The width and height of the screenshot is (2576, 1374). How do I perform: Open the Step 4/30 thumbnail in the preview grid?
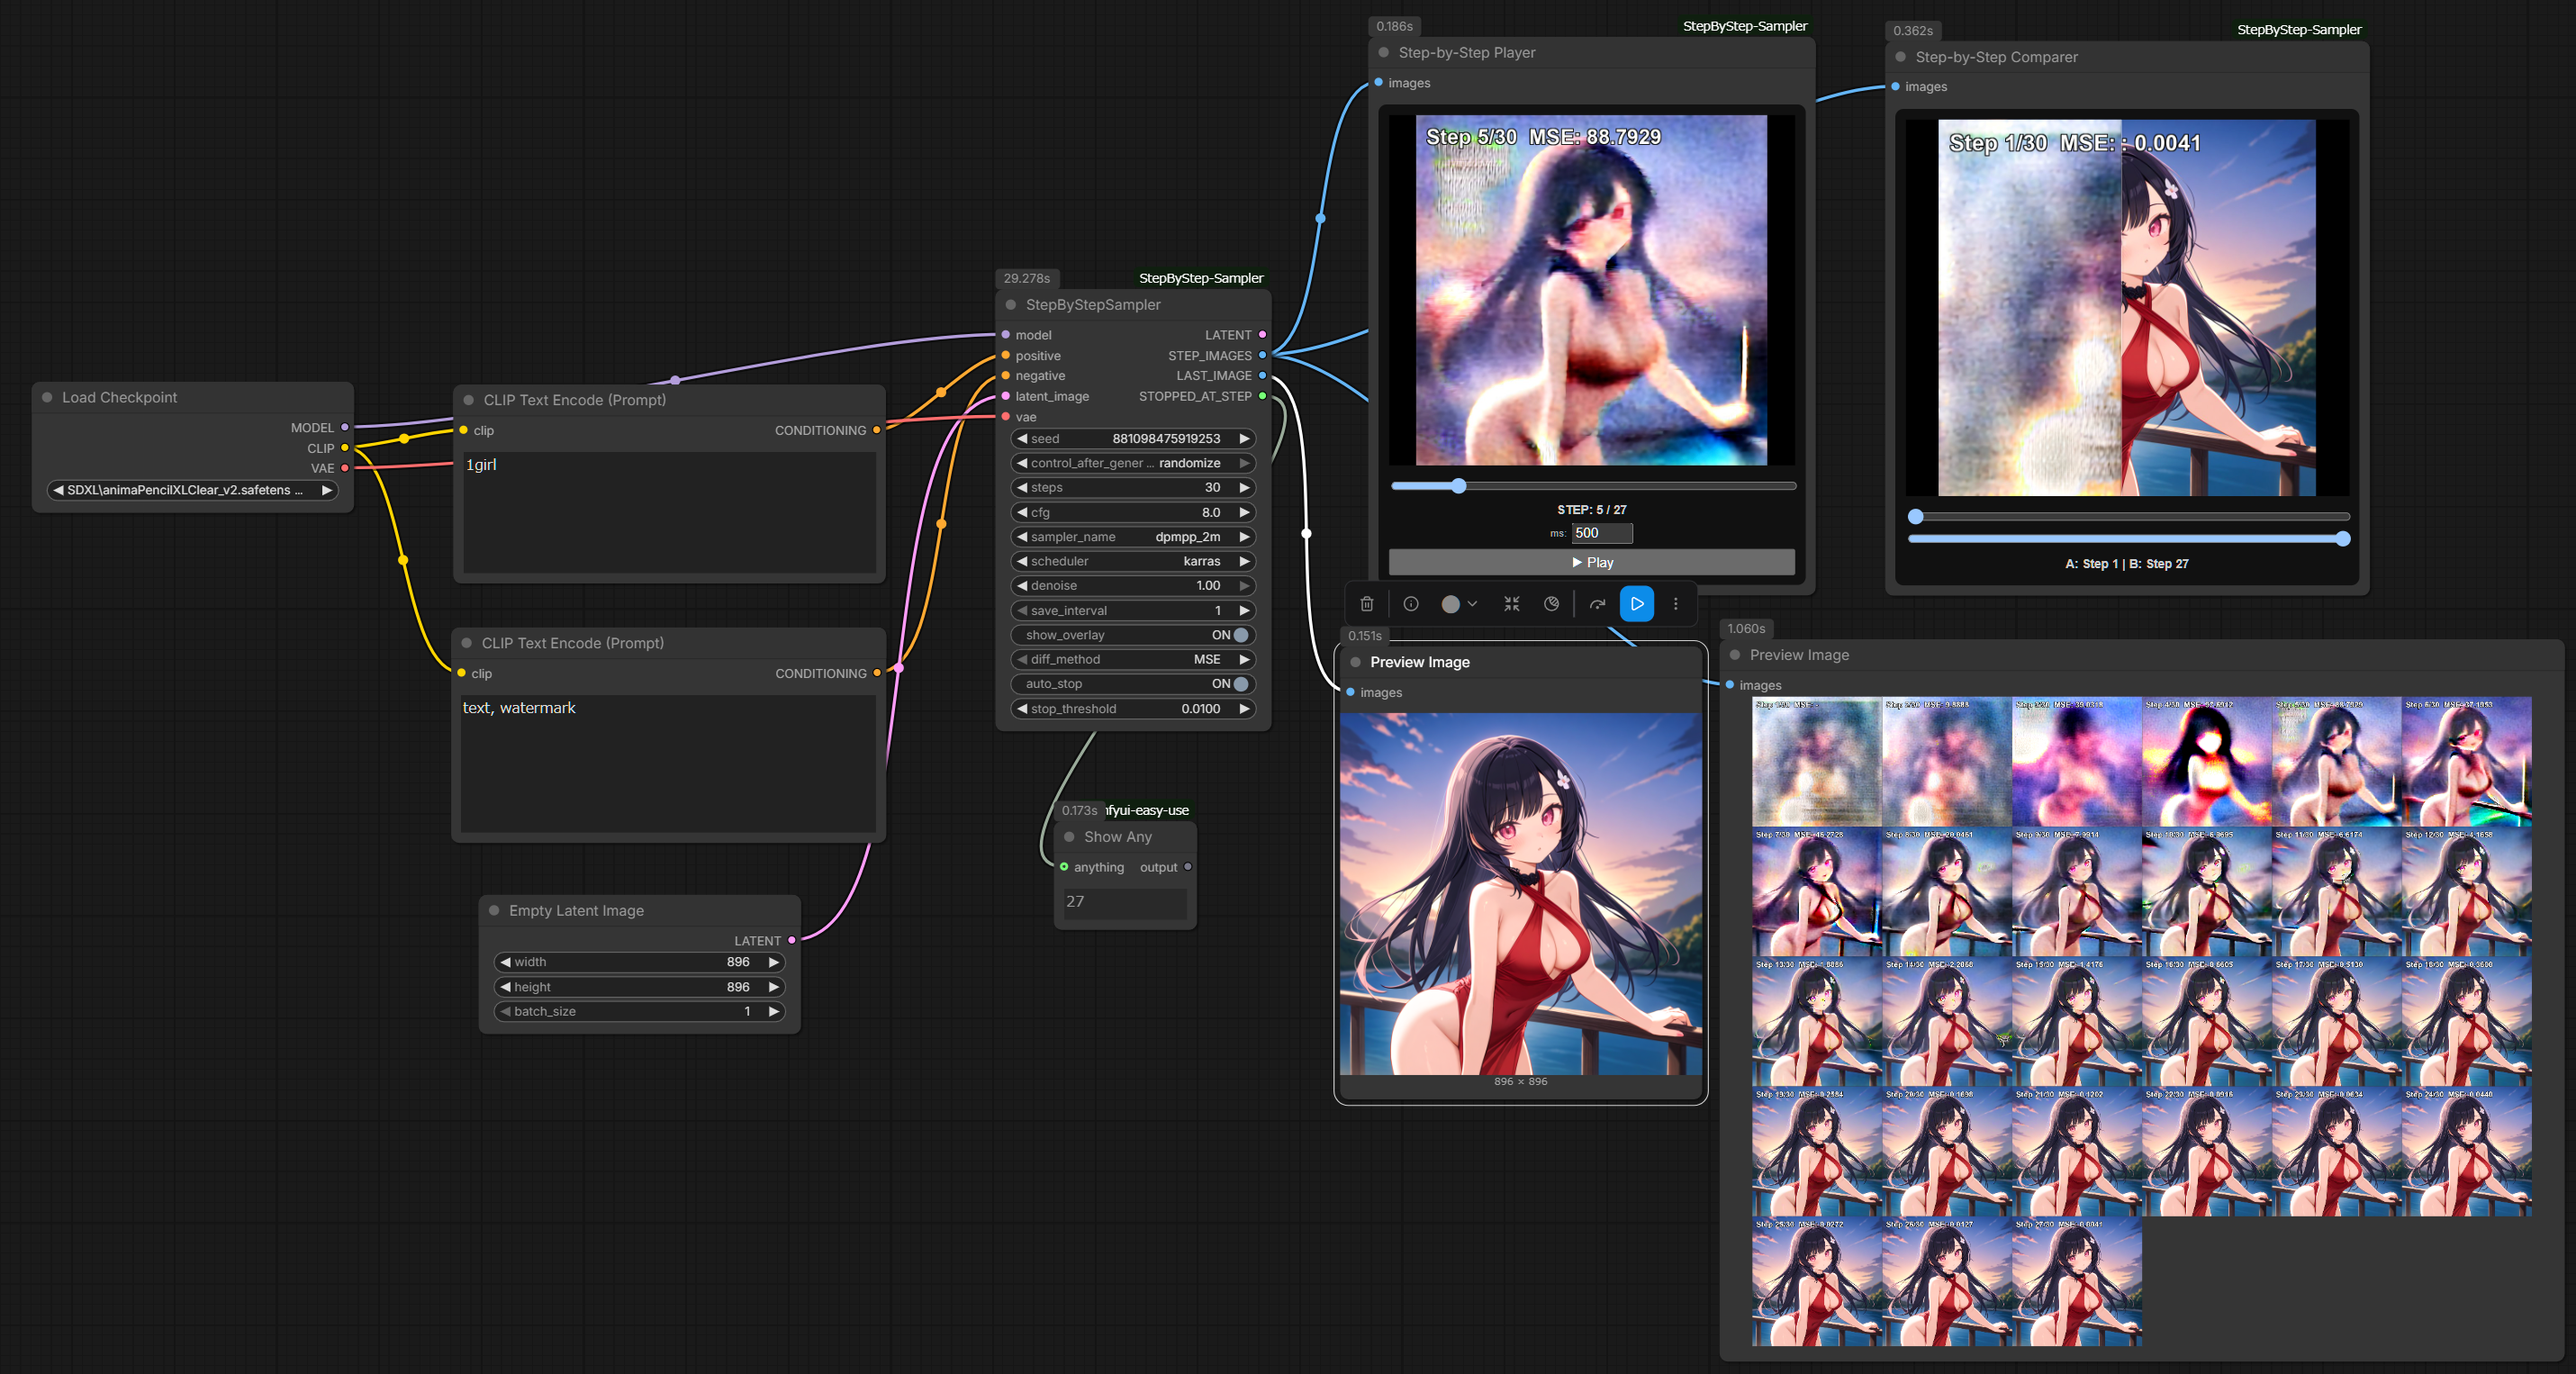click(2207, 762)
